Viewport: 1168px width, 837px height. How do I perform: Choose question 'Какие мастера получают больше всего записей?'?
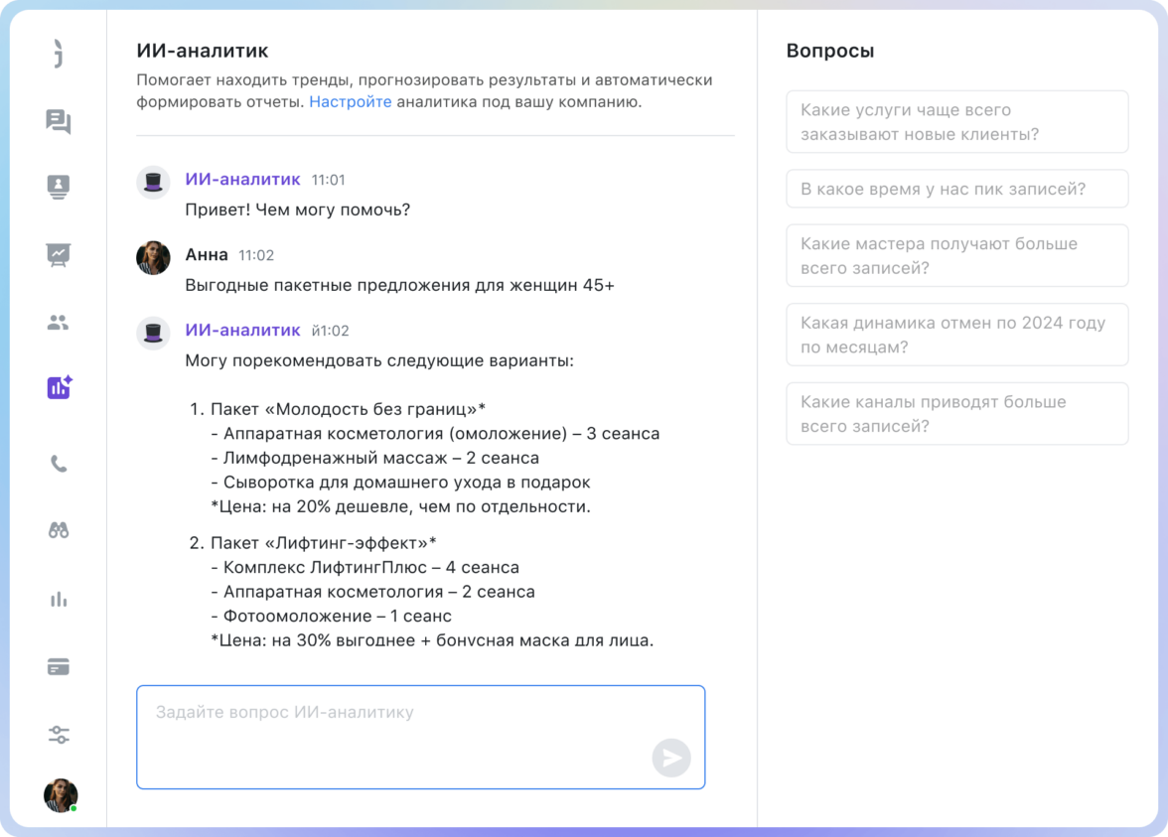[x=956, y=255]
